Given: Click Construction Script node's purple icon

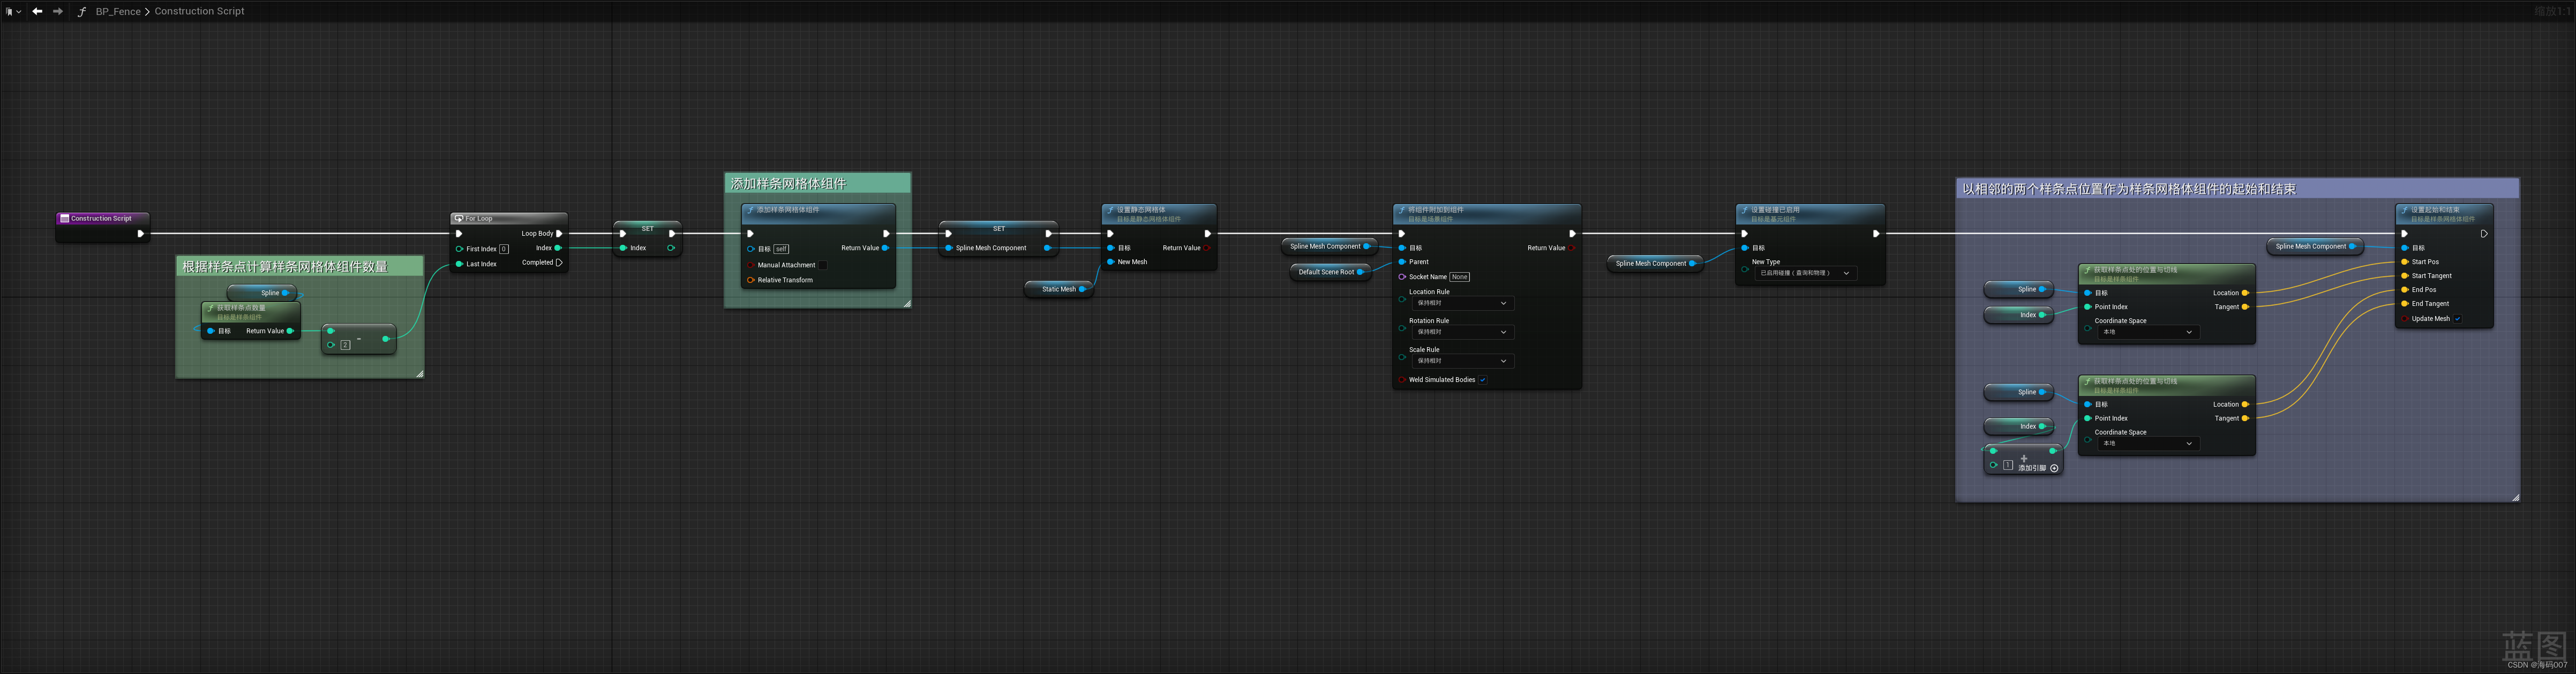Looking at the screenshot, I should pos(64,218).
